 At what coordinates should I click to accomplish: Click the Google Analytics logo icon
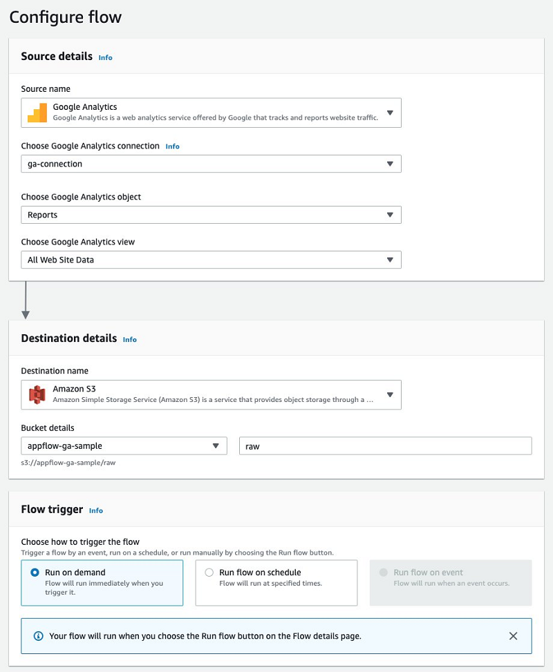tap(37, 113)
